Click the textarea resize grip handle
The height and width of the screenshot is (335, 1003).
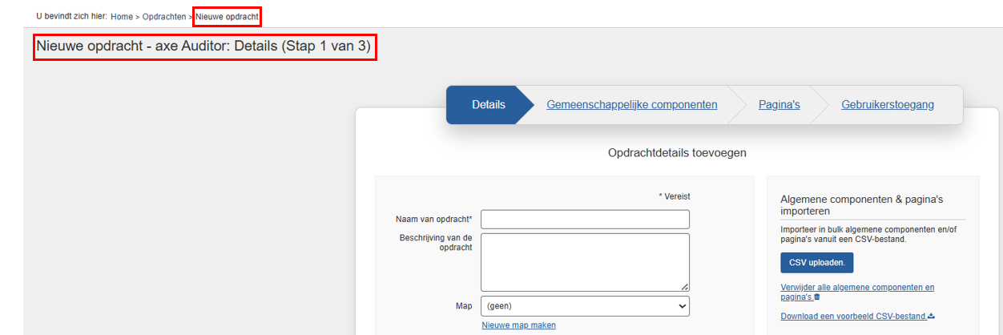(685, 287)
